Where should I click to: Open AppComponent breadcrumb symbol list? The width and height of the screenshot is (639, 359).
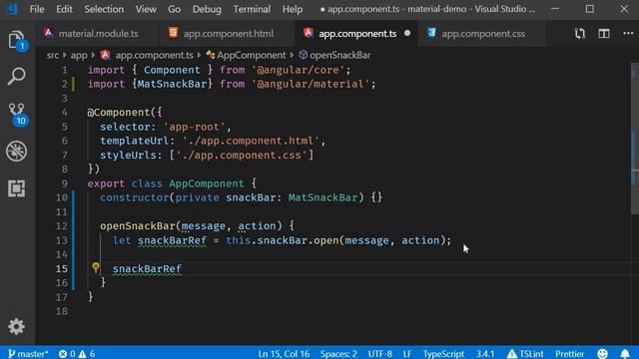coord(247,55)
